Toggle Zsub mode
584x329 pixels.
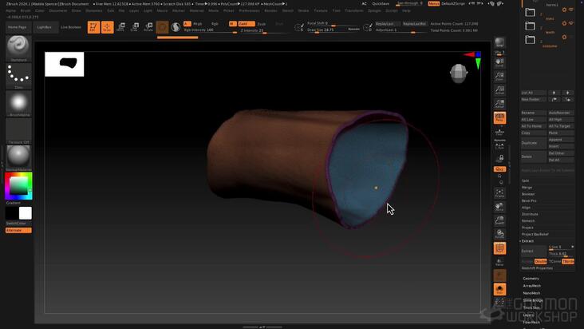[262, 24]
